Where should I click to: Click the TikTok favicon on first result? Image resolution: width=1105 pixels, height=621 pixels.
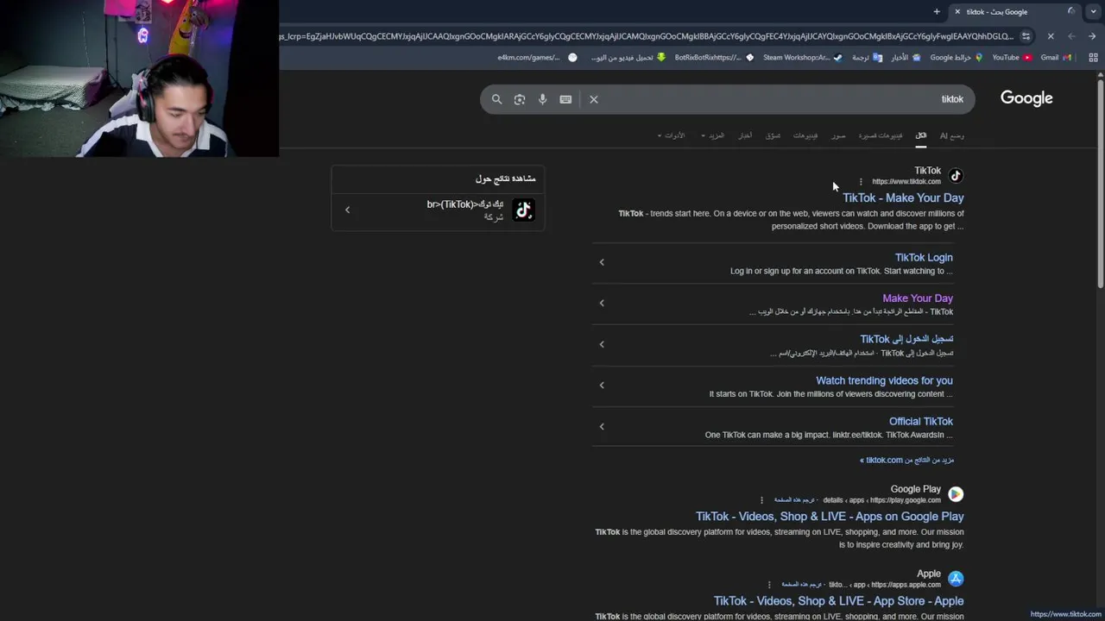pyautogui.click(x=956, y=176)
